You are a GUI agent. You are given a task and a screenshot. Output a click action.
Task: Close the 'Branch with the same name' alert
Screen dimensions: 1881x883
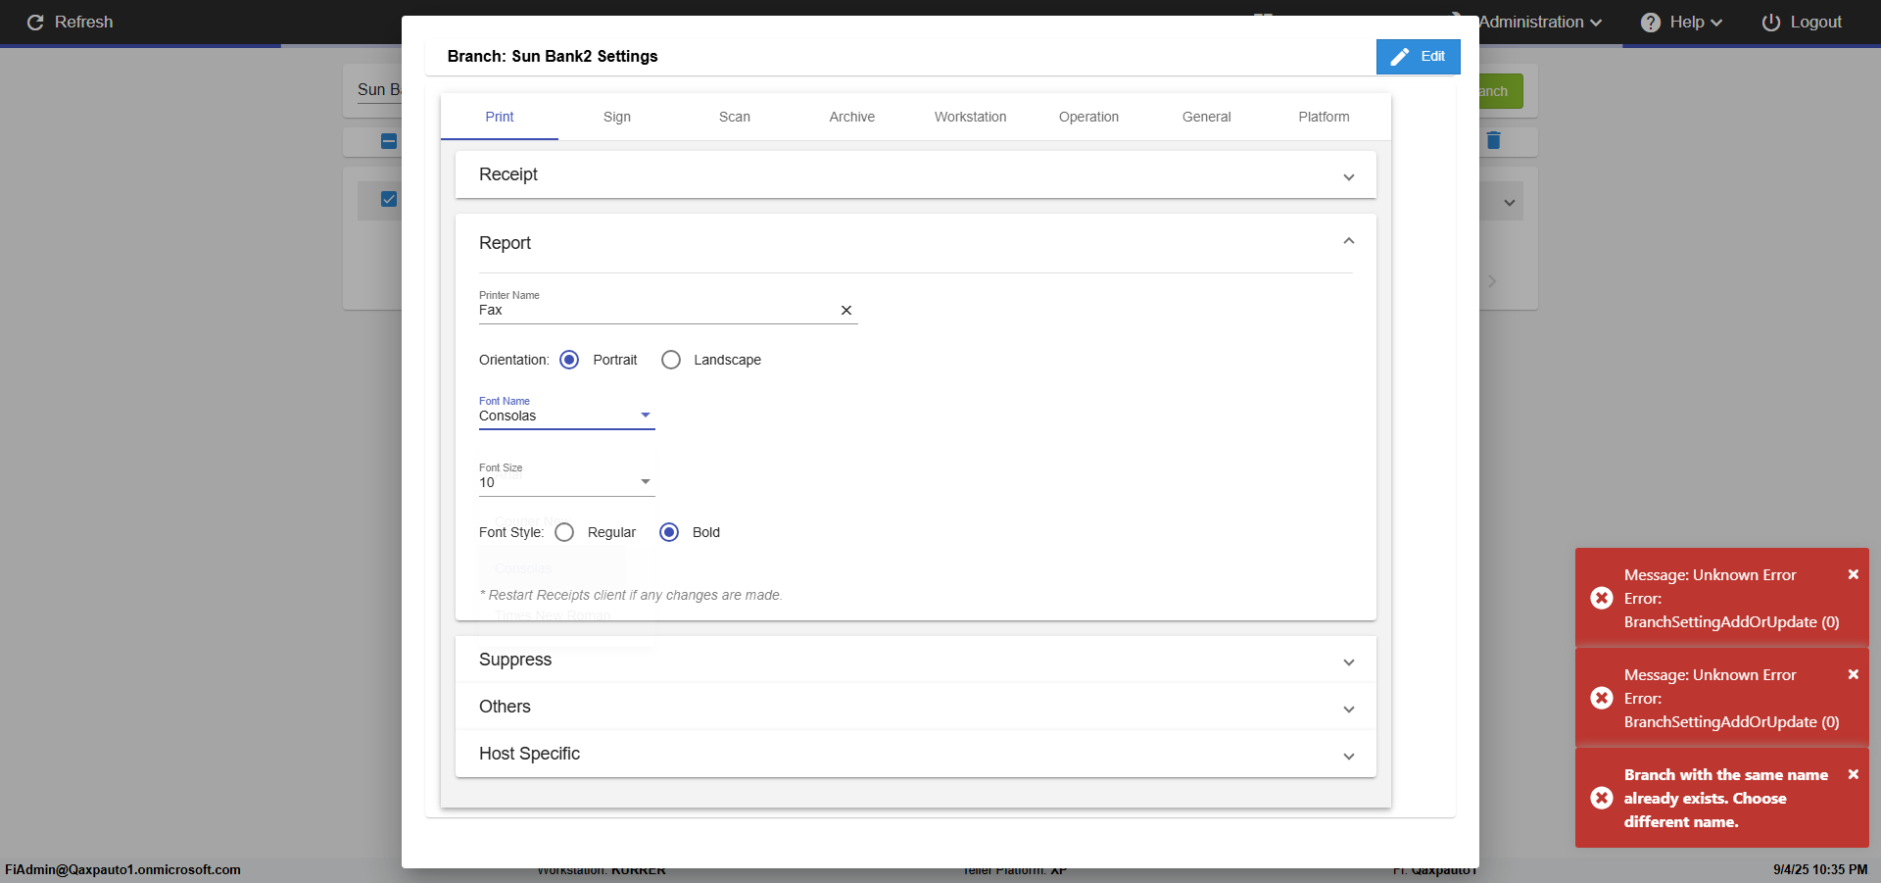point(1853,775)
